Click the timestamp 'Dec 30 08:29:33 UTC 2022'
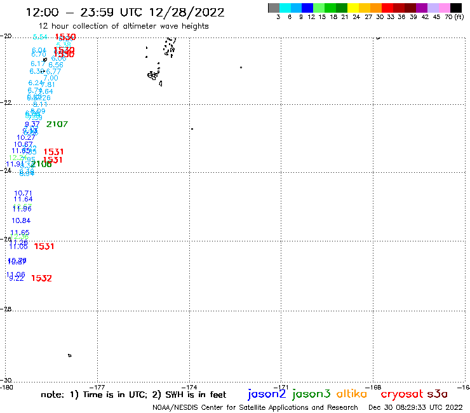The width and height of the screenshot is (470, 413). pos(415,407)
